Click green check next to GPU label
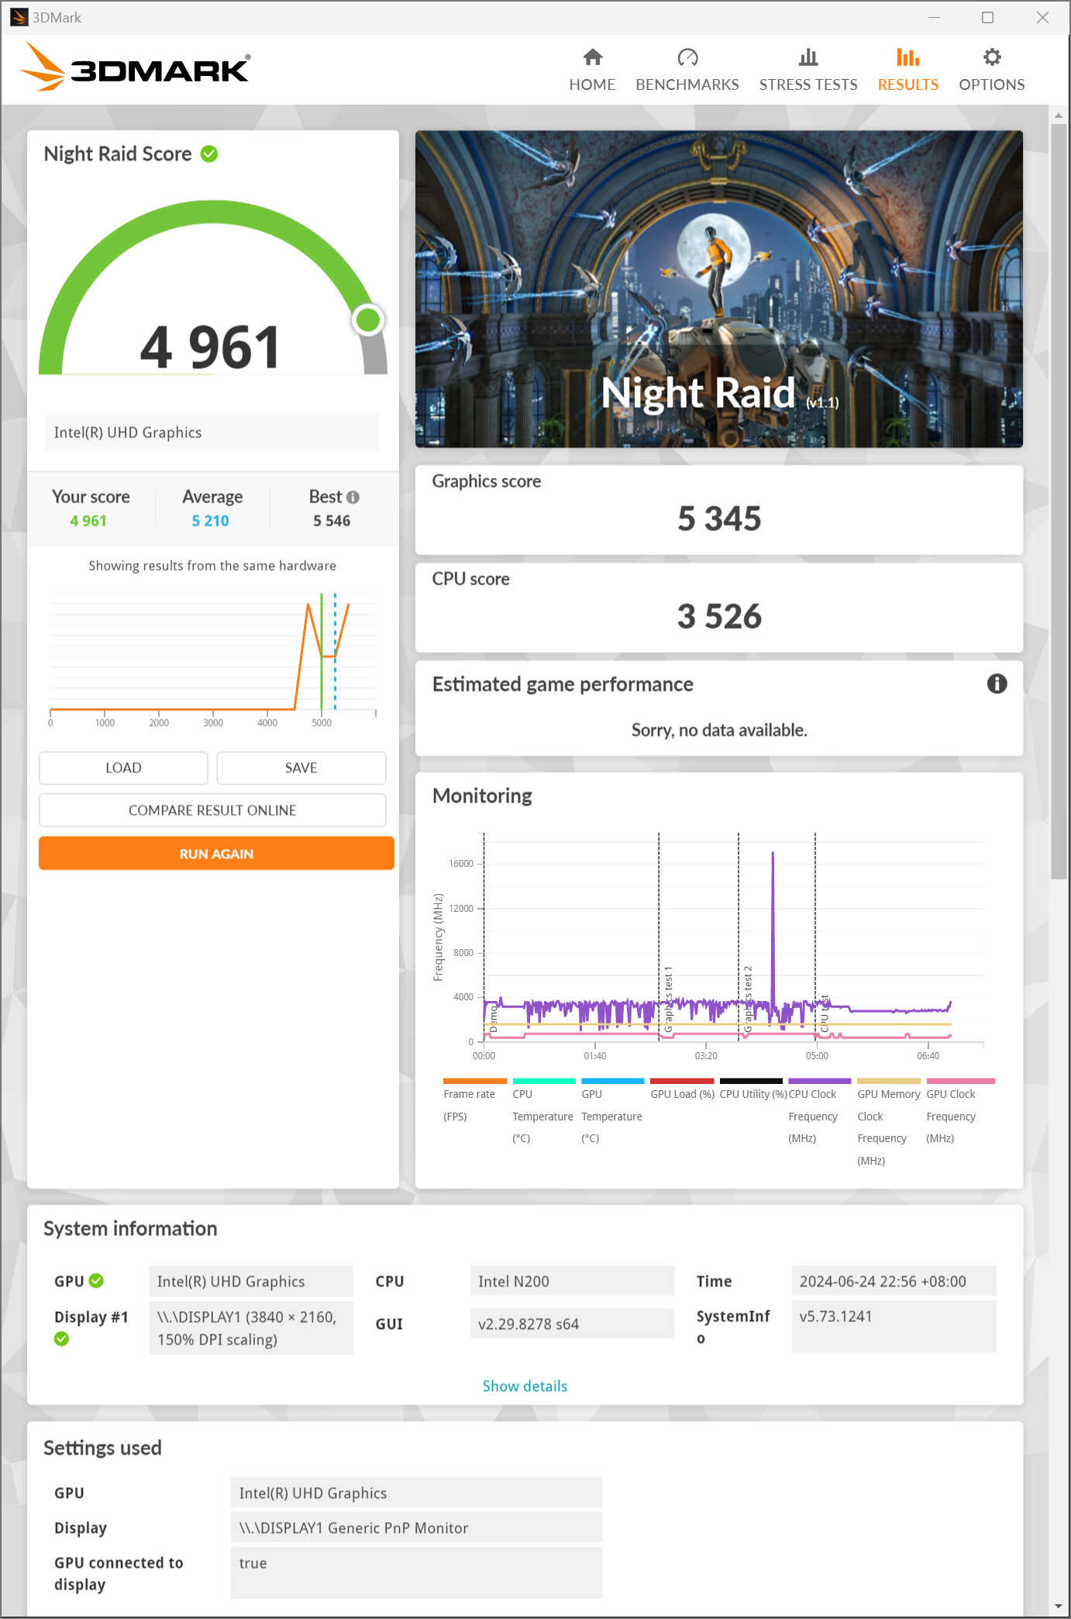The height and width of the screenshot is (1619, 1071). pos(96,1281)
